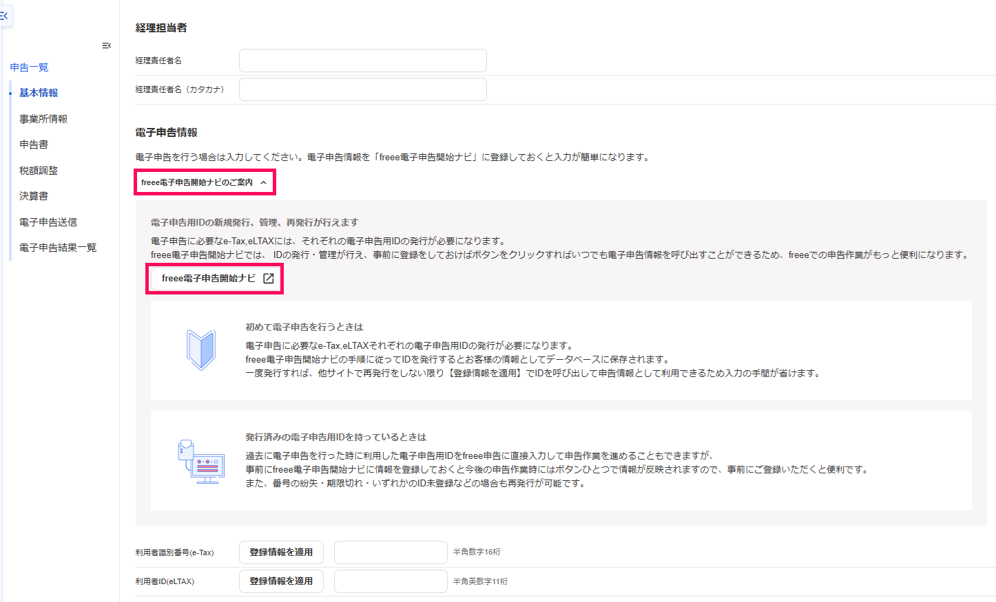Viewport: 996px width, 602px height.
Task: Click the 電子申告情報 section heading
Action: tap(167, 132)
